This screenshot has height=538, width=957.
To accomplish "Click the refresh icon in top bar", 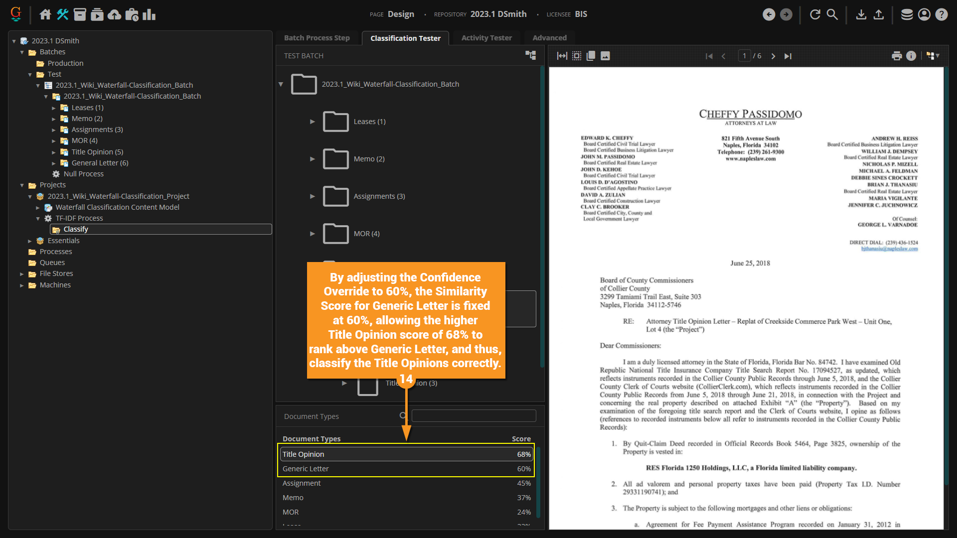I will click(x=815, y=14).
